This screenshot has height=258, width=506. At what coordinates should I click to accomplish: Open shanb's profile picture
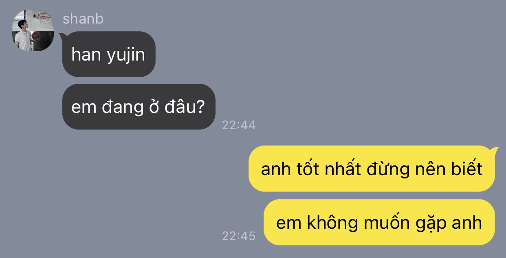(33, 31)
